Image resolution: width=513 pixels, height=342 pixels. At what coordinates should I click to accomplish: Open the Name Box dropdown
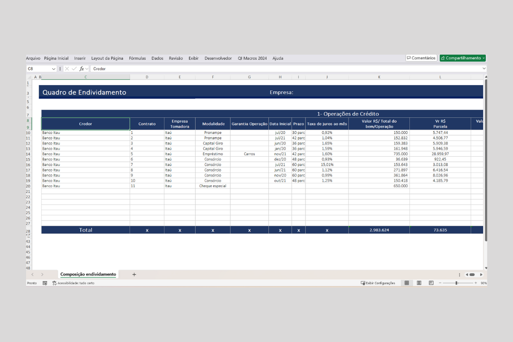pyautogui.click(x=54, y=69)
